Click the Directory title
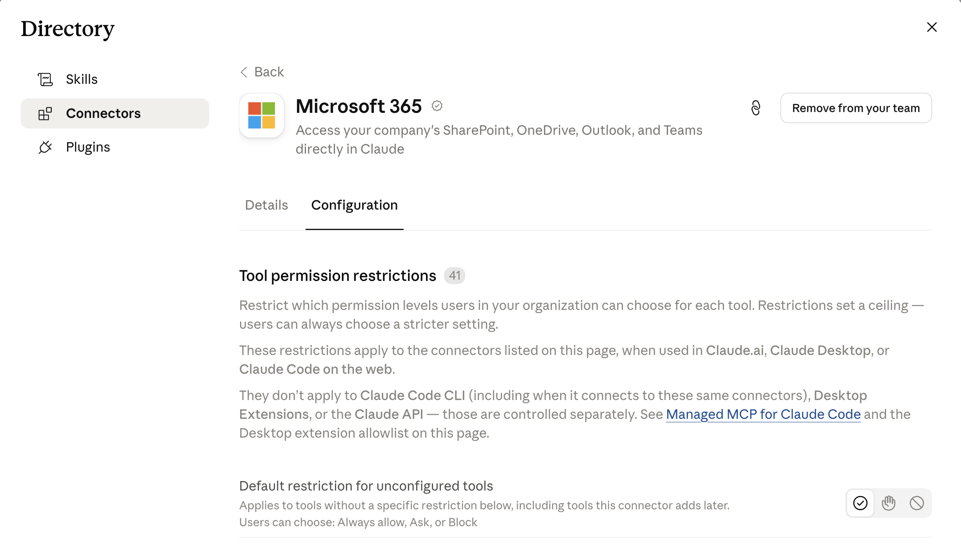The height and width of the screenshot is (554, 961). [67, 29]
